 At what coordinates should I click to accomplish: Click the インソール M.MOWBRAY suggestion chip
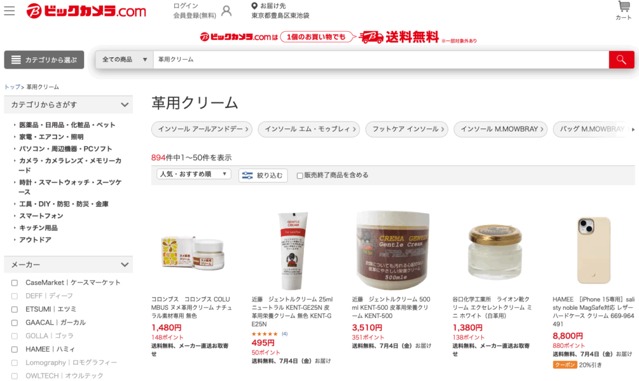pyautogui.click(x=502, y=129)
